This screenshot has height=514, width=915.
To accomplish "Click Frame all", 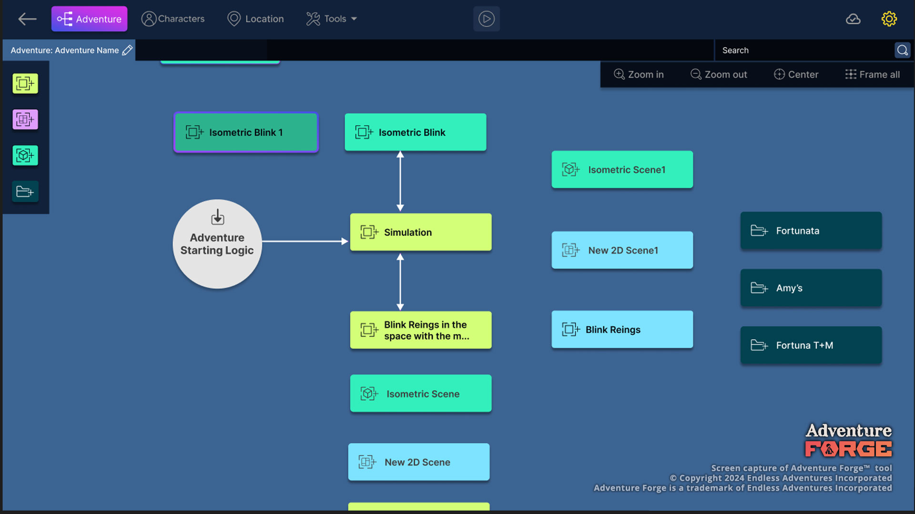I will 872,74.
